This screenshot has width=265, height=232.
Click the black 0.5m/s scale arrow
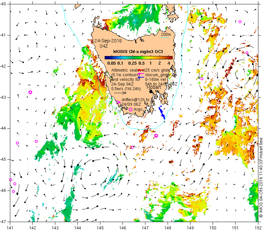[x=120, y=93]
